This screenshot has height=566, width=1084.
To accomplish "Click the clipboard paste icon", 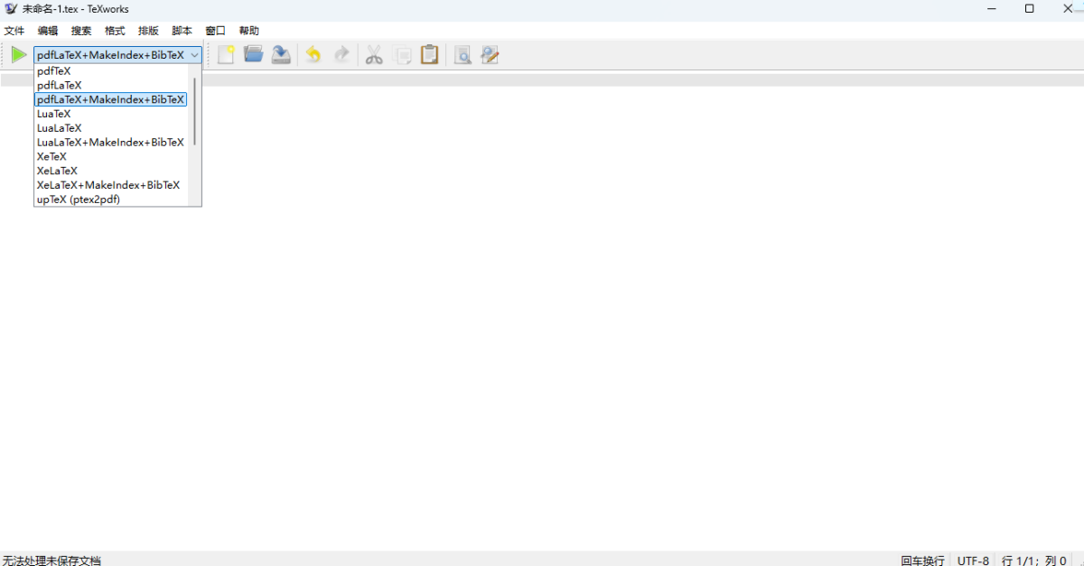I will point(430,55).
